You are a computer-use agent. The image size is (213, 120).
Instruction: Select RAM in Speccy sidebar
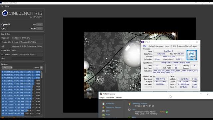click(x=108, y=115)
